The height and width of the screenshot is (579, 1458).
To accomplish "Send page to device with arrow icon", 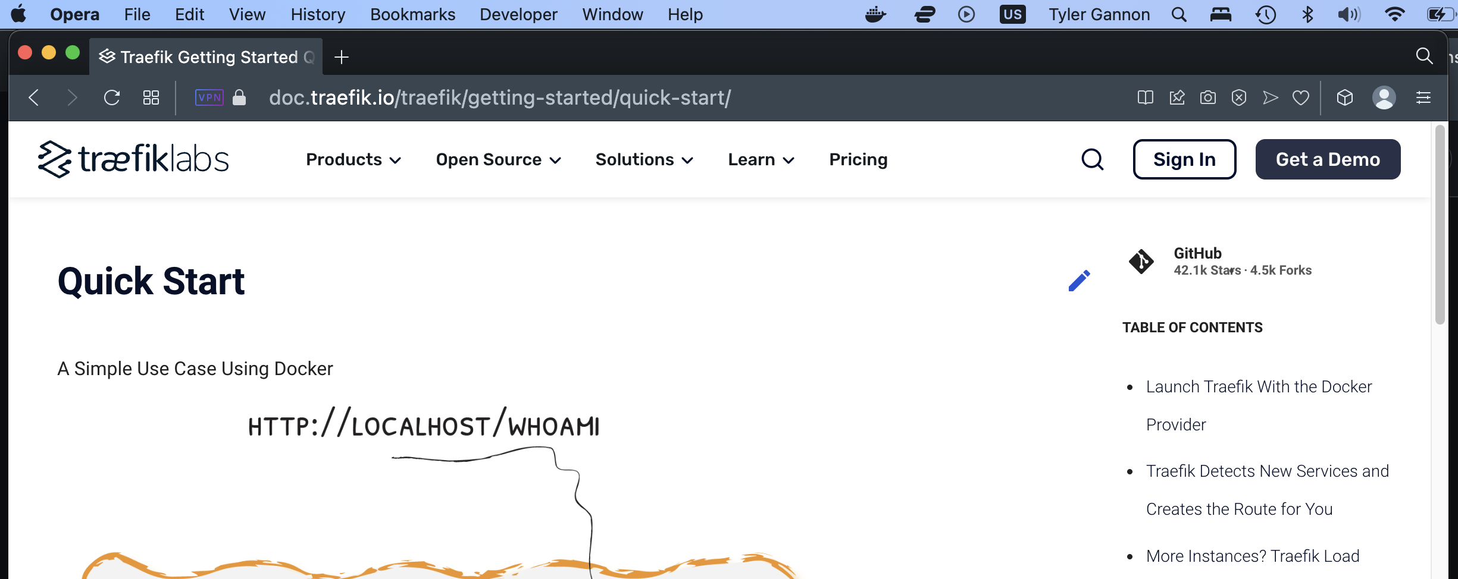I will [1271, 97].
